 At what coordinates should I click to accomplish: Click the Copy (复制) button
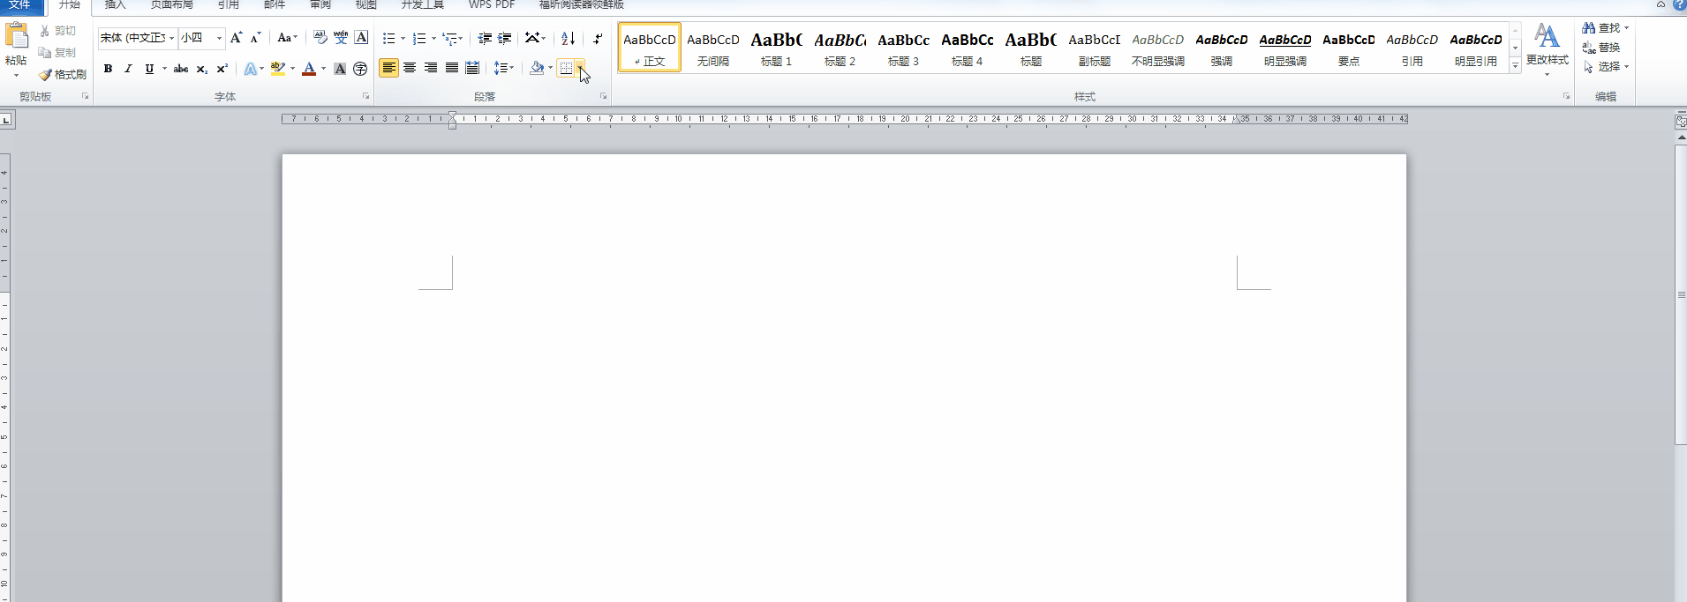[x=58, y=53]
